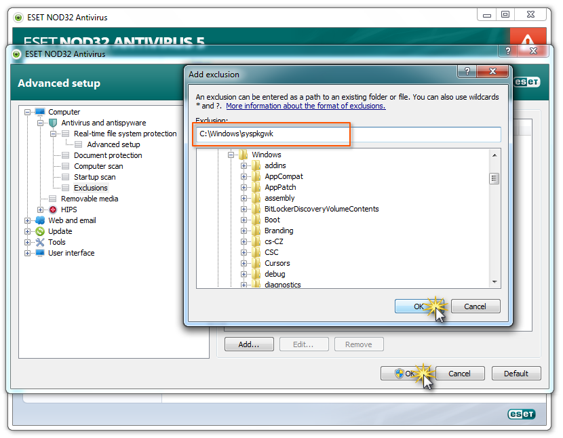Viewport: 563px width, 438px height.
Task: Expand the BitLockerDiscoveryVolumeContents folder node
Action: (244, 209)
